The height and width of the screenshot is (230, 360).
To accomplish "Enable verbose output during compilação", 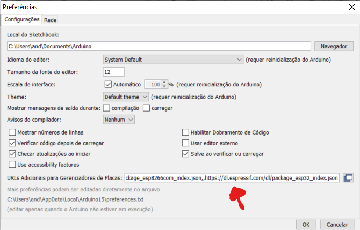I will pos(106,108).
